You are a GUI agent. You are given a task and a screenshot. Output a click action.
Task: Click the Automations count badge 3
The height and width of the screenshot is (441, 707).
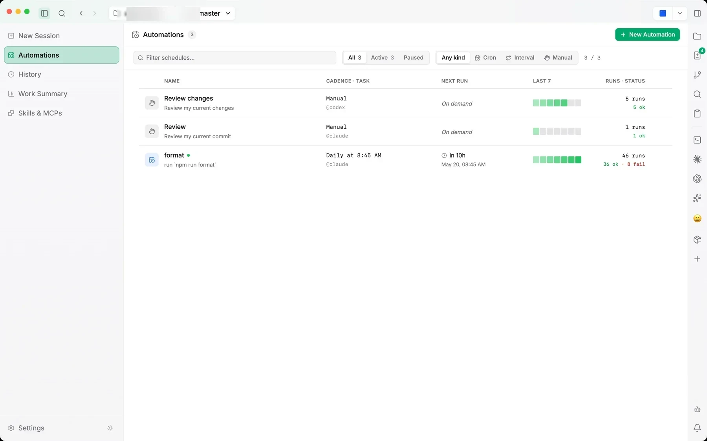pos(192,35)
